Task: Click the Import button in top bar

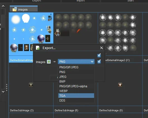Action: [x=81, y=1]
